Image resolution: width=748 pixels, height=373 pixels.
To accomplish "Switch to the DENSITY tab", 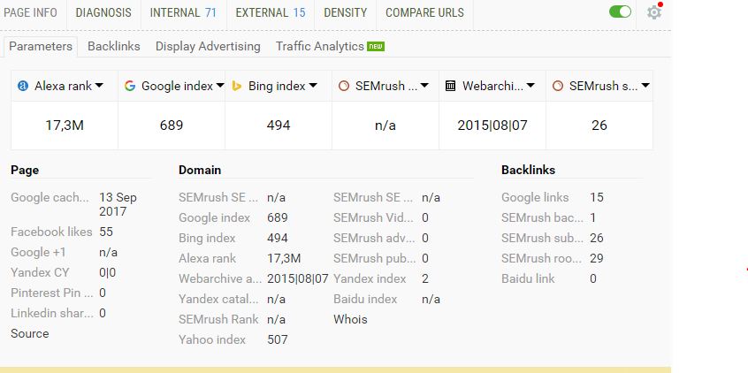I will [x=346, y=12].
